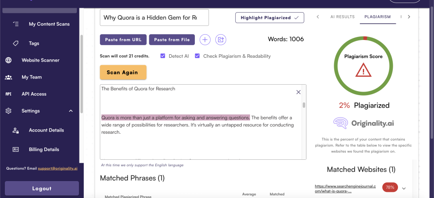Collapse the Settings submenu chevron
The image size is (434, 198).
(71, 111)
